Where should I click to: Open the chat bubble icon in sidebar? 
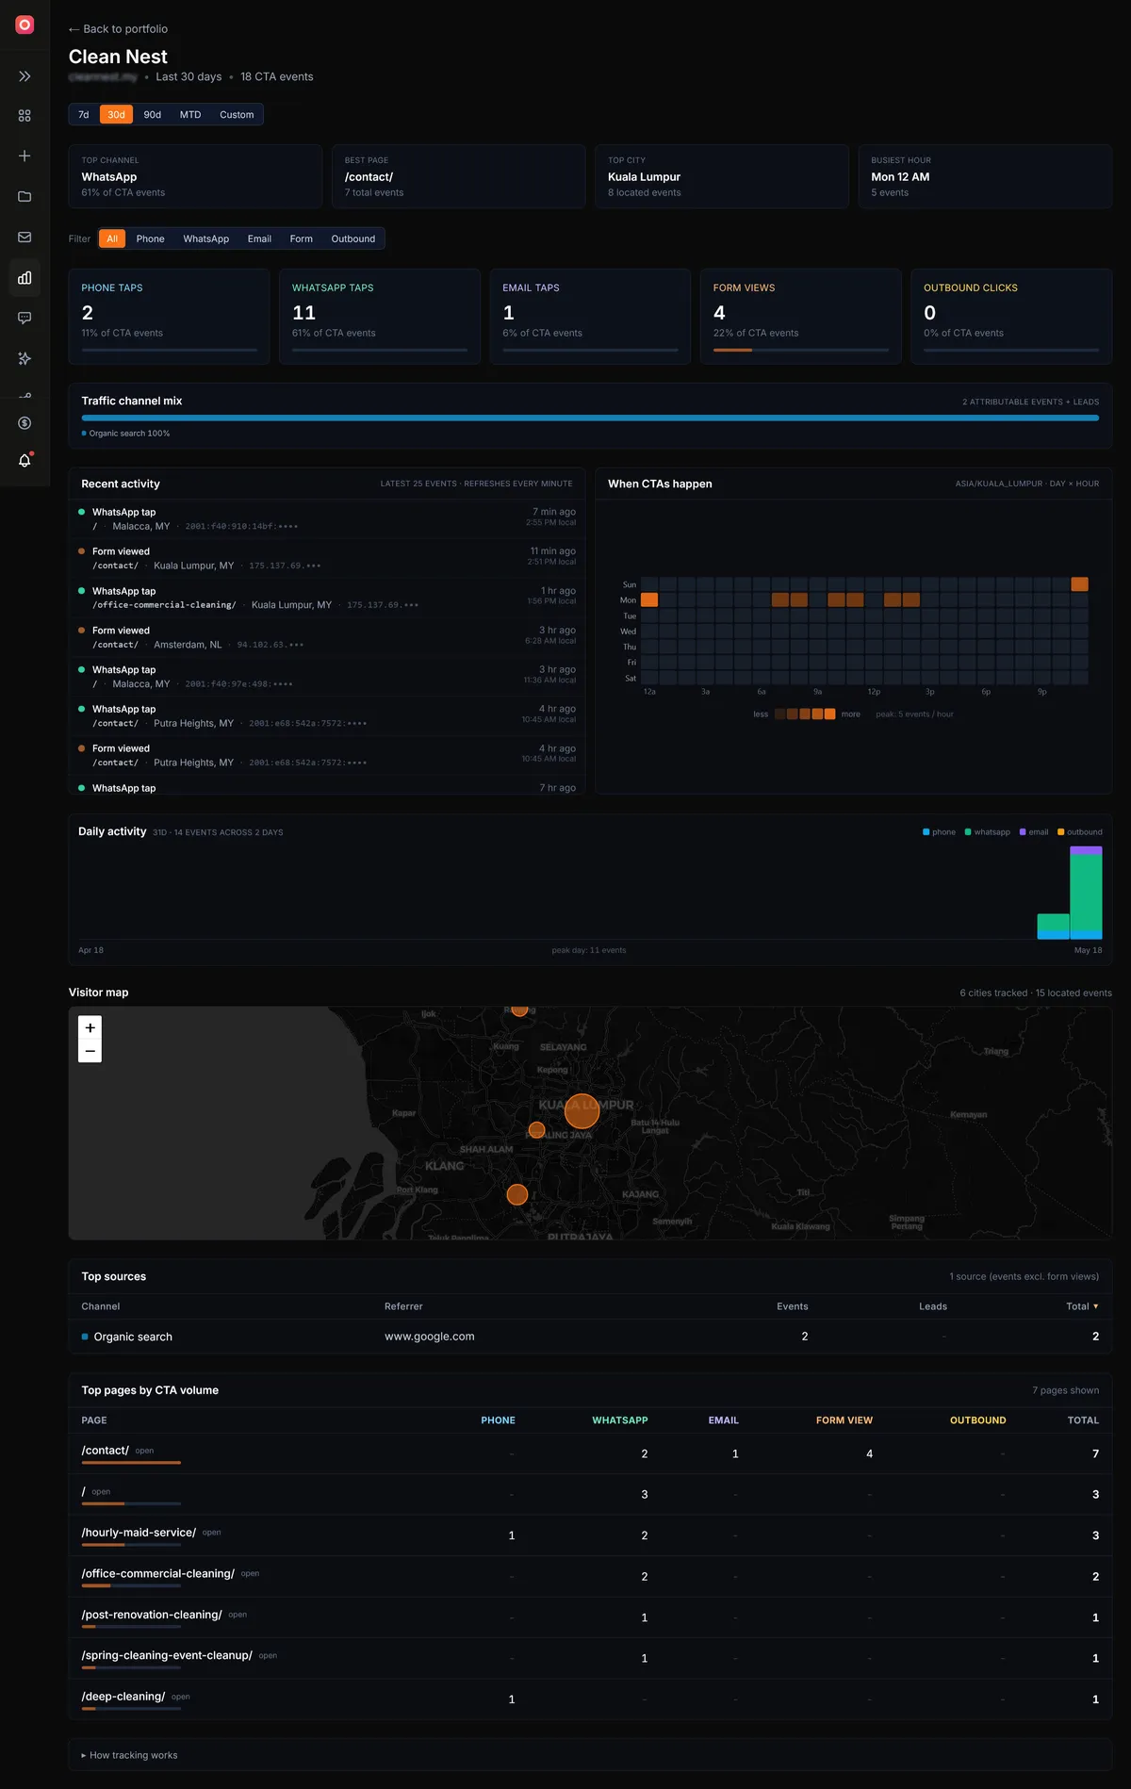[25, 319]
